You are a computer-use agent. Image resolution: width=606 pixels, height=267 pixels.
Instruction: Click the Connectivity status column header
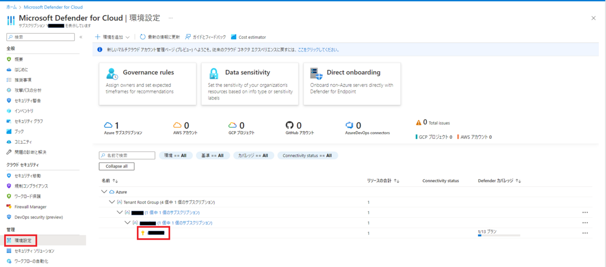click(440, 180)
